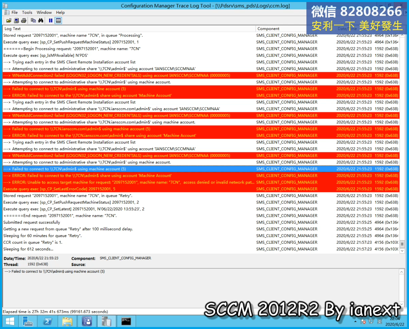409x329 pixels.
Task: Open the Command Prompt taskbar icon
Action: click(x=126, y=322)
